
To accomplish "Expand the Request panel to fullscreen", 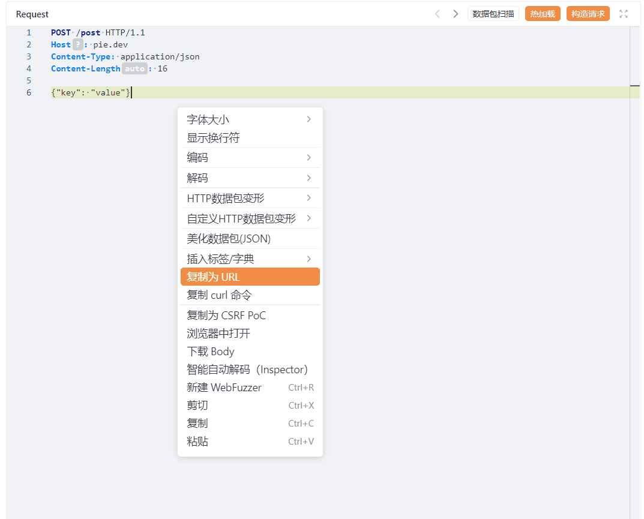I will (x=624, y=14).
